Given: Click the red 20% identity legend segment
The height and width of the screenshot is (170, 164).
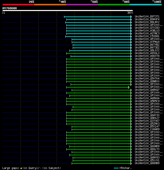Looking at the screenshot, I should [18, 5].
